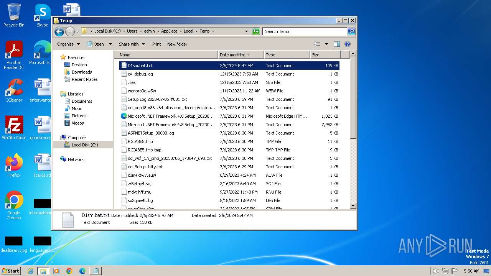Open Acrobat Reader DC desktop icon

click(x=14, y=56)
